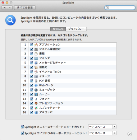Toggle the イメージ checkbox
The image size is (137, 140).
(32, 76)
